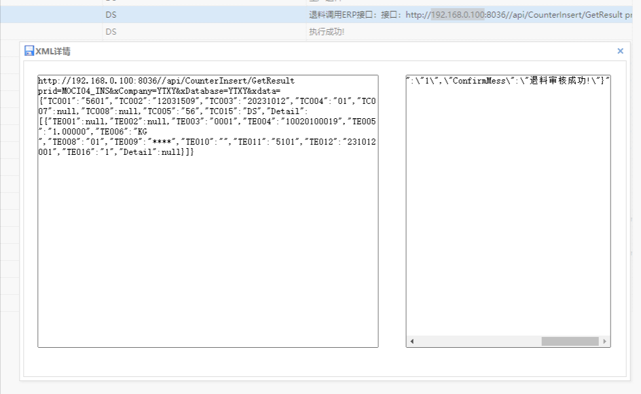Click DS cell in the highlighted row
Image resolution: width=641 pixels, height=394 pixels.
(x=111, y=14)
